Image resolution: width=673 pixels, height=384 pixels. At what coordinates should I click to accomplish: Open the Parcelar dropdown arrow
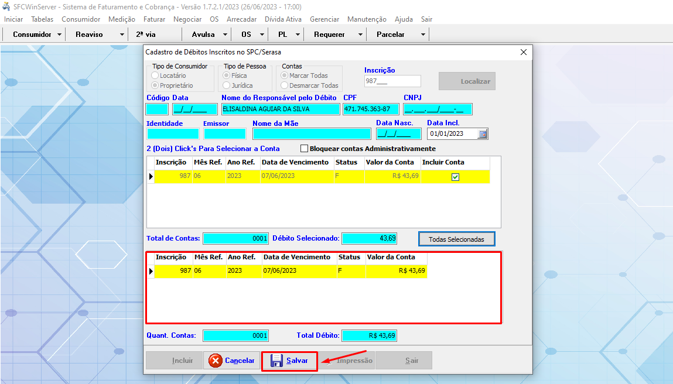pyautogui.click(x=423, y=35)
